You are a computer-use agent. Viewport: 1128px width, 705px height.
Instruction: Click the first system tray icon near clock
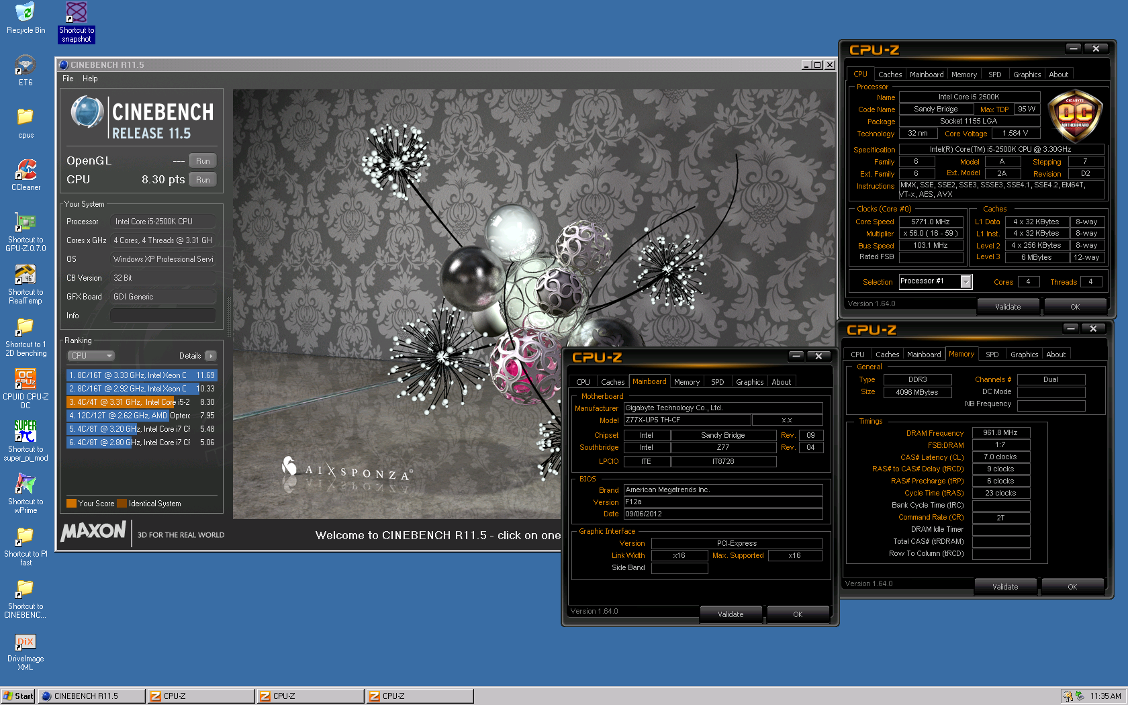pyautogui.click(x=1068, y=696)
